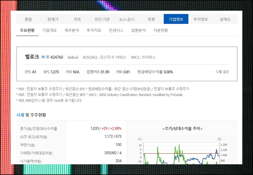Click the price and relative return chart
The height and width of the screenshot is (175, 253).
pyautogui.click(x=182, y=151)
